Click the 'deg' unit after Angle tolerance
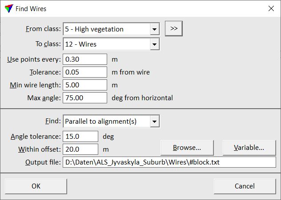This screenshot has width=281, height=200. coord(108,137)
